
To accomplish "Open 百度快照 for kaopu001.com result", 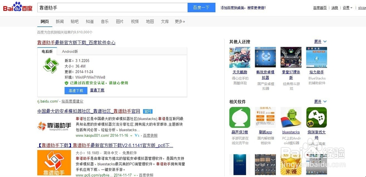I will tap(150, 135).
